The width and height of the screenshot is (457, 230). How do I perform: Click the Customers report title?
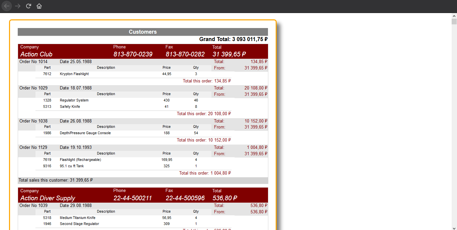pos(143,32)
